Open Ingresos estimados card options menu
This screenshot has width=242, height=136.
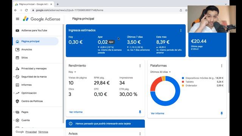[181, 31]
